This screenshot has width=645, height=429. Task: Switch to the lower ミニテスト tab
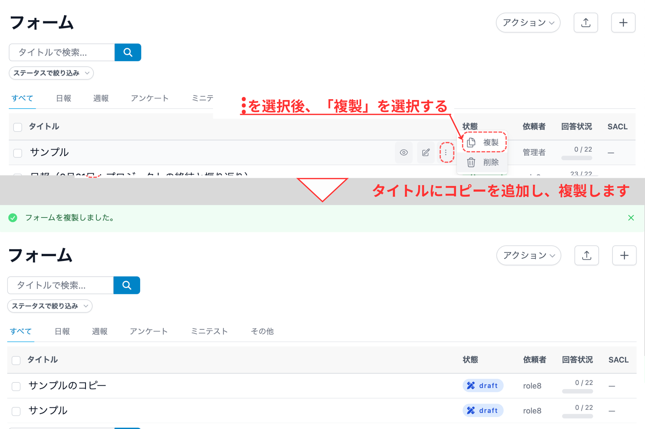point(209,331)
